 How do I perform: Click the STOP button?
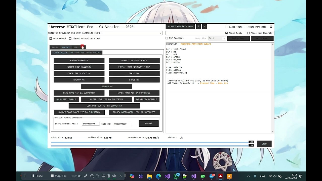tap(264, 144)
